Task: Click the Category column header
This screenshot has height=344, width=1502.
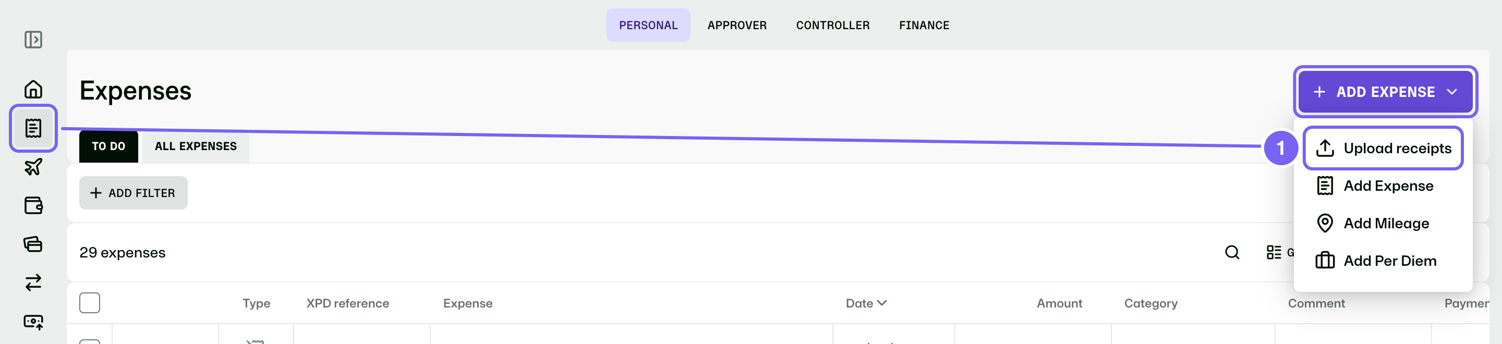Action: (1151, 303)
